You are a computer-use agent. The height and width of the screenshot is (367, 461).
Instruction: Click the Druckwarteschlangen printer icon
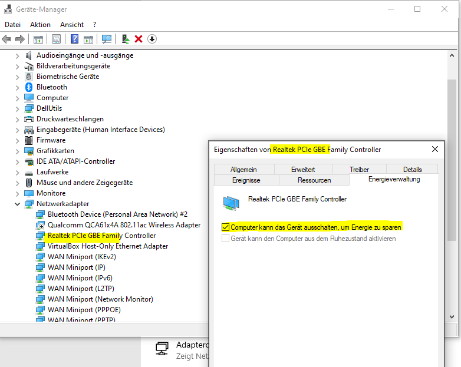[x=29, y=119]
